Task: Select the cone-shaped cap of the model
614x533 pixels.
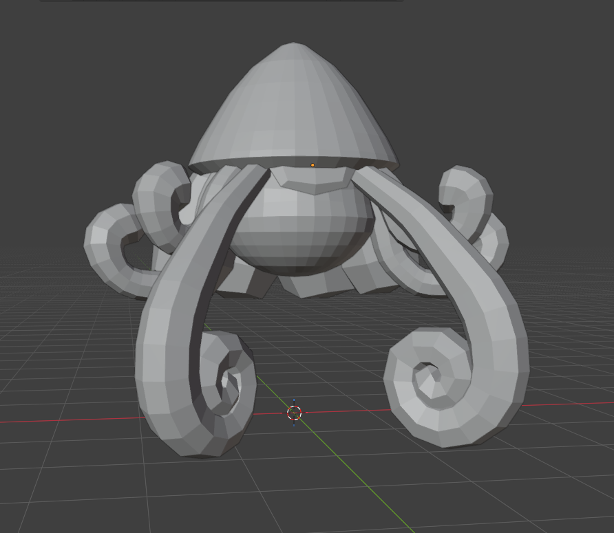Action: point(294,107)
